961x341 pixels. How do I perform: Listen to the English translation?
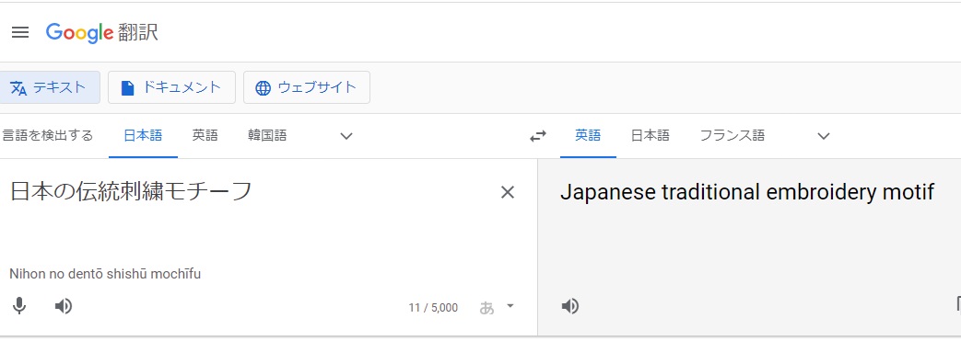click(x=570, y=305)
